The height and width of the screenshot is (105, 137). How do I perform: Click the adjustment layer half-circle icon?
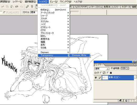(x=121, y=101)
